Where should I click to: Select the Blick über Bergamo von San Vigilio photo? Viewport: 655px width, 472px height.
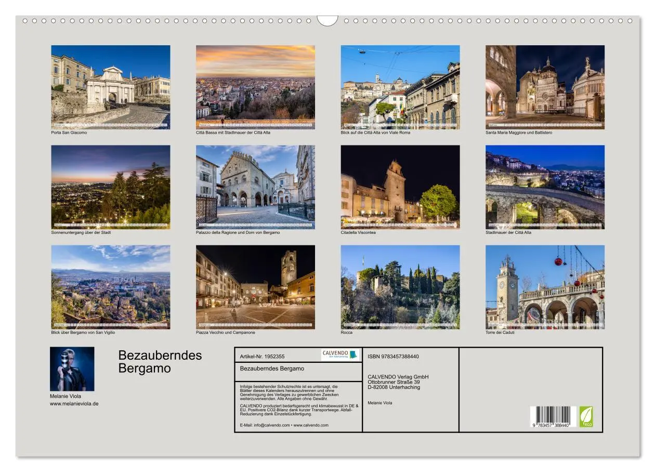(x=110, y=287)
